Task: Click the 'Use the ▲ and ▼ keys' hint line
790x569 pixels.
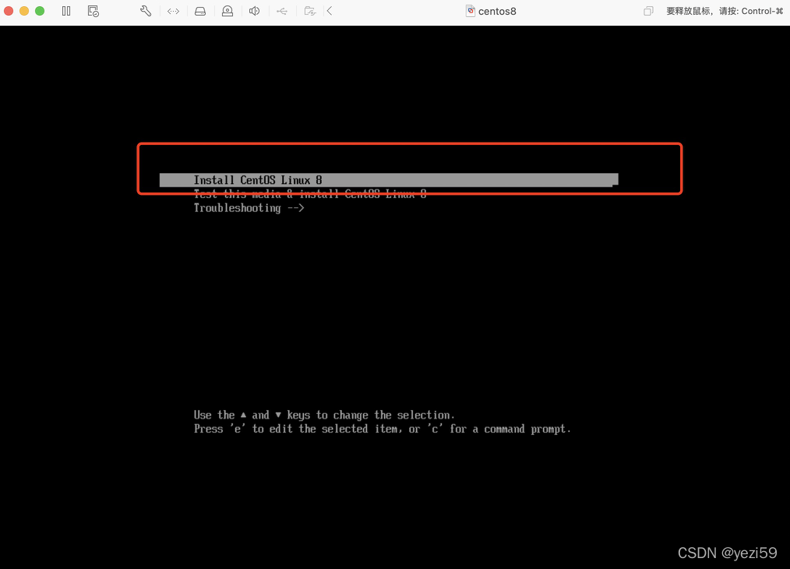Action: click(324, 415)
